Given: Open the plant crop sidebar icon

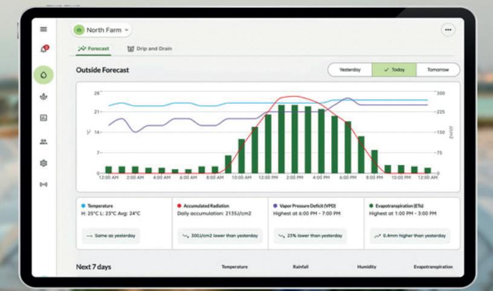Looking at the screenshot, I should (x=43, y=97).
